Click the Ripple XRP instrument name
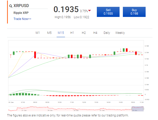The height and width of the screenshot is (120, 158). point(21,13)
